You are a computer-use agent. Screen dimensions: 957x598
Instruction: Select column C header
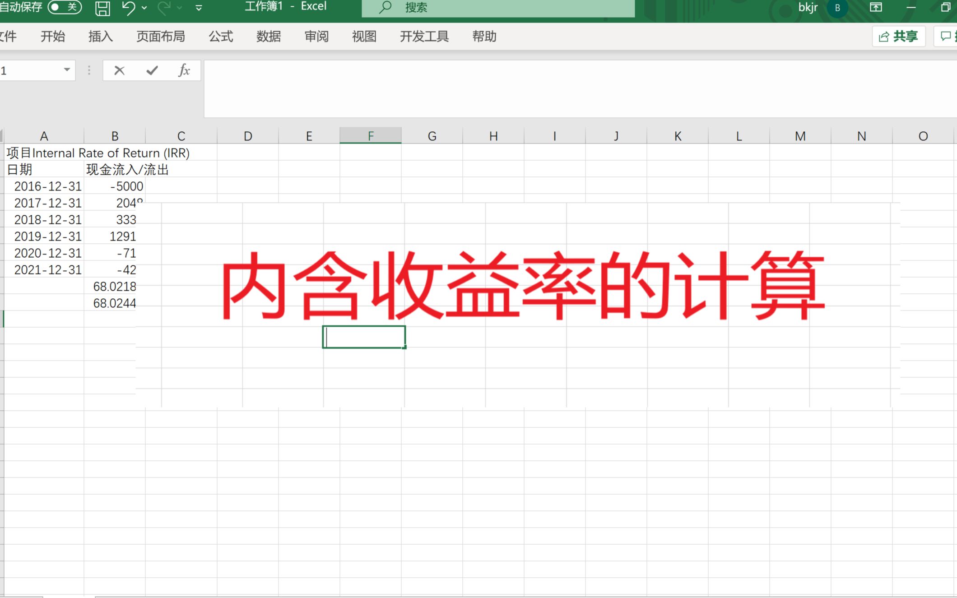pyautogui.click(x=181, y=136)
